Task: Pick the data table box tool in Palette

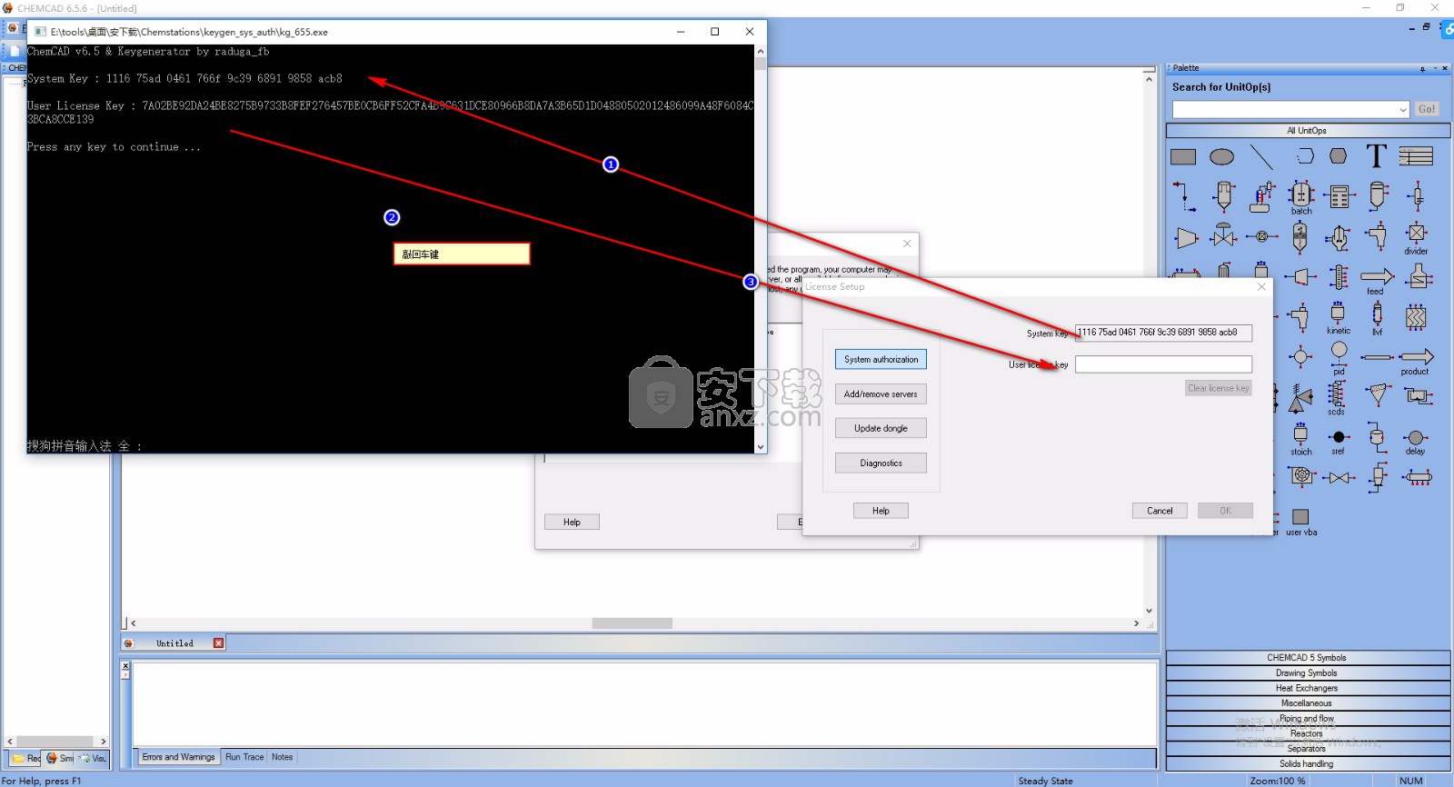Action: point(1416,156)
